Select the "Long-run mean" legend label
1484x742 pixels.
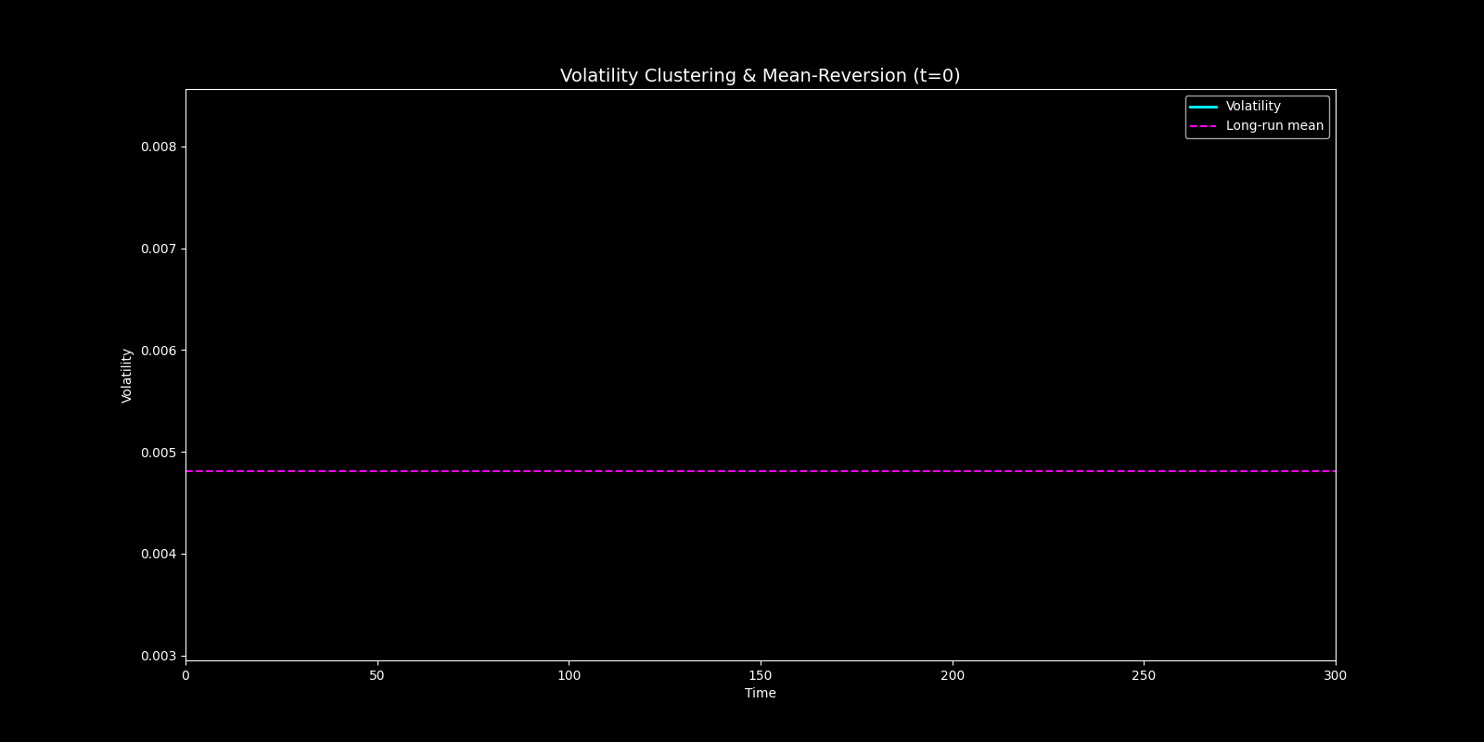(1274, 126)
